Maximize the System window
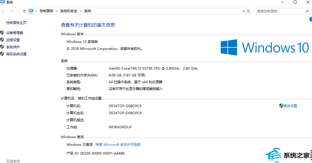Screen dimensions: 312x163 295,2
